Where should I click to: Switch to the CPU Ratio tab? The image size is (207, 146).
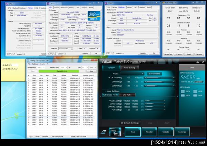(127, 95)
